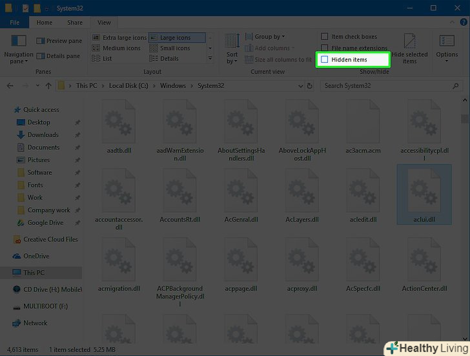Select the Details layout

pos(164,59)
